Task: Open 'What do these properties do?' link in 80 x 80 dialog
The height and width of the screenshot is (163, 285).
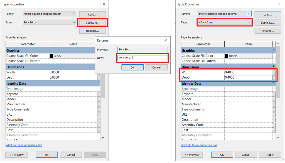Action: click(24, 145)
